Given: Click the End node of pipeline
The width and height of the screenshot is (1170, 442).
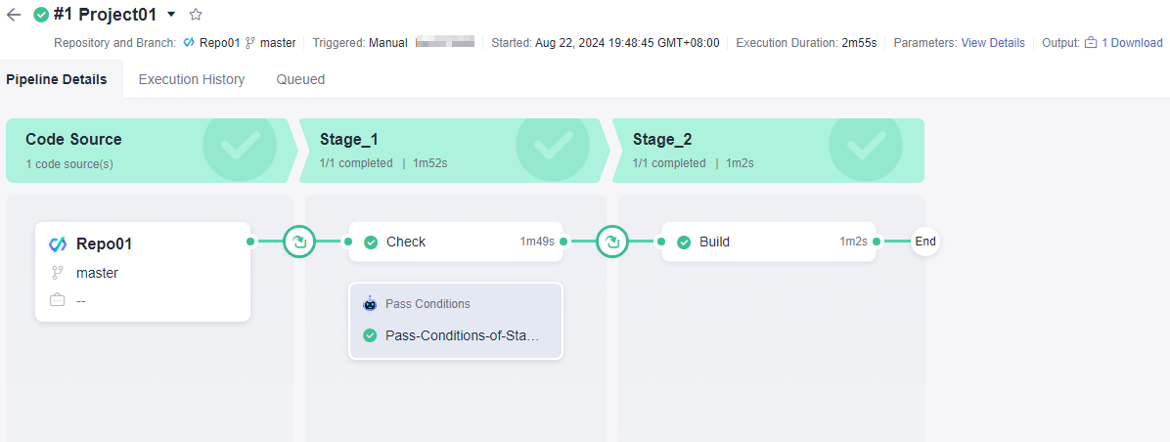Looking at the screenshot, I should [925, 242].
